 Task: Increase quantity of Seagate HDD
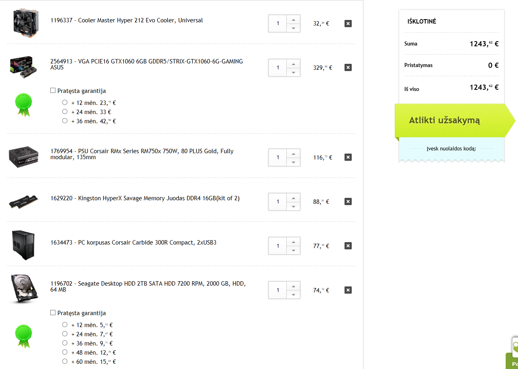[x=293, y=286]
